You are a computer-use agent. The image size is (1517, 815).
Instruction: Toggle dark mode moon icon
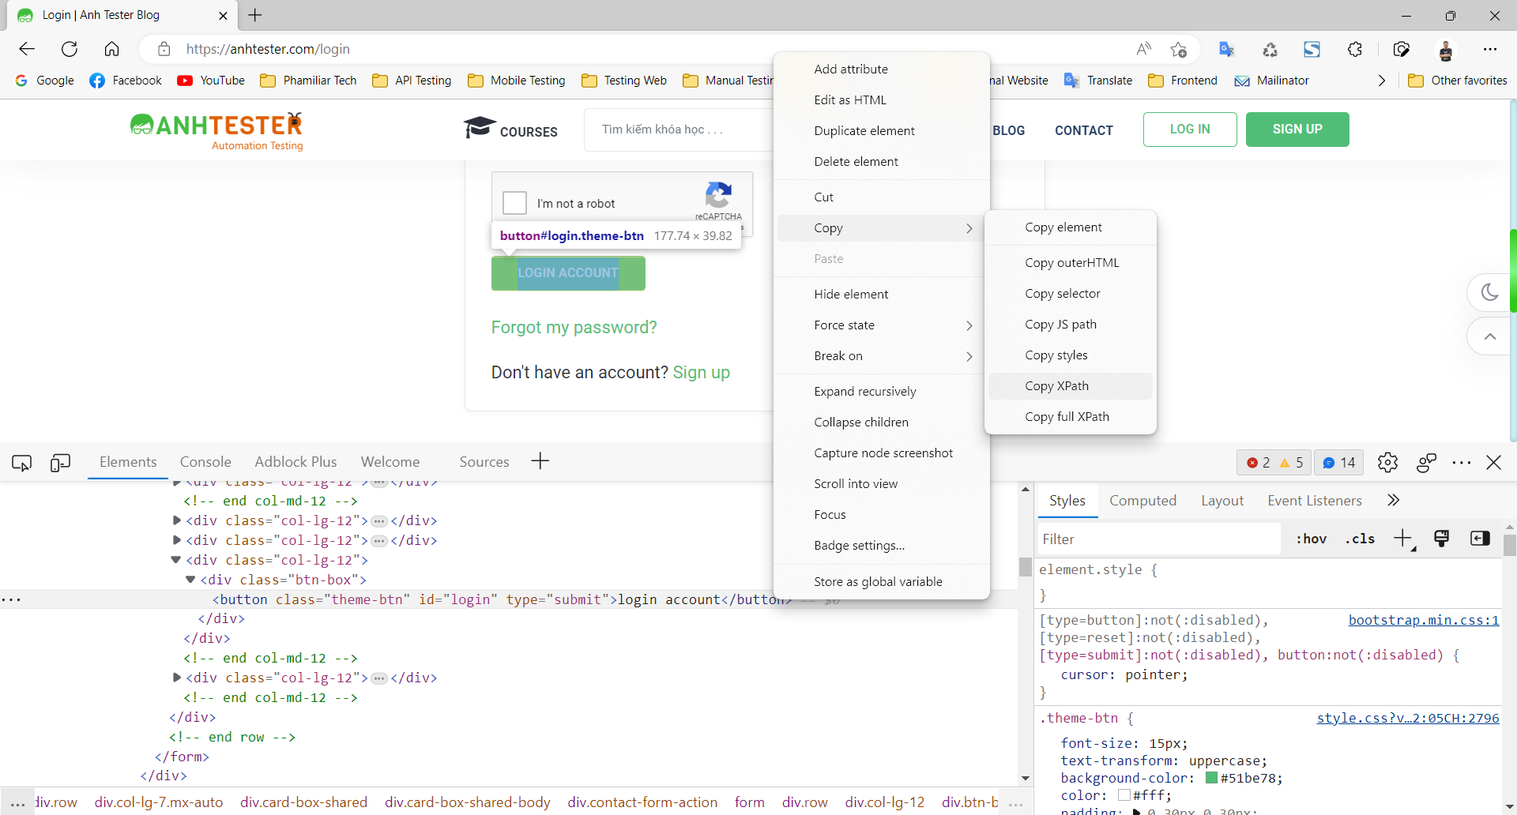(1489, 292)
